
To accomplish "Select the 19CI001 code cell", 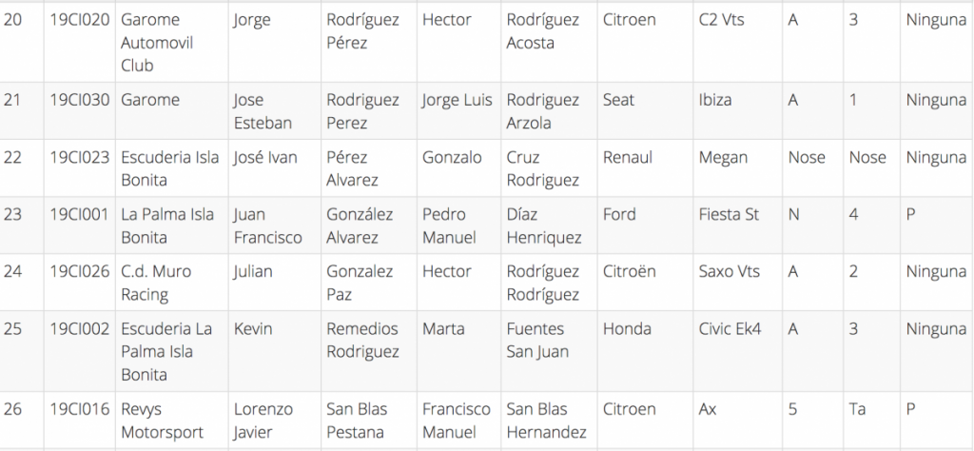I will [x=81, y=214].
